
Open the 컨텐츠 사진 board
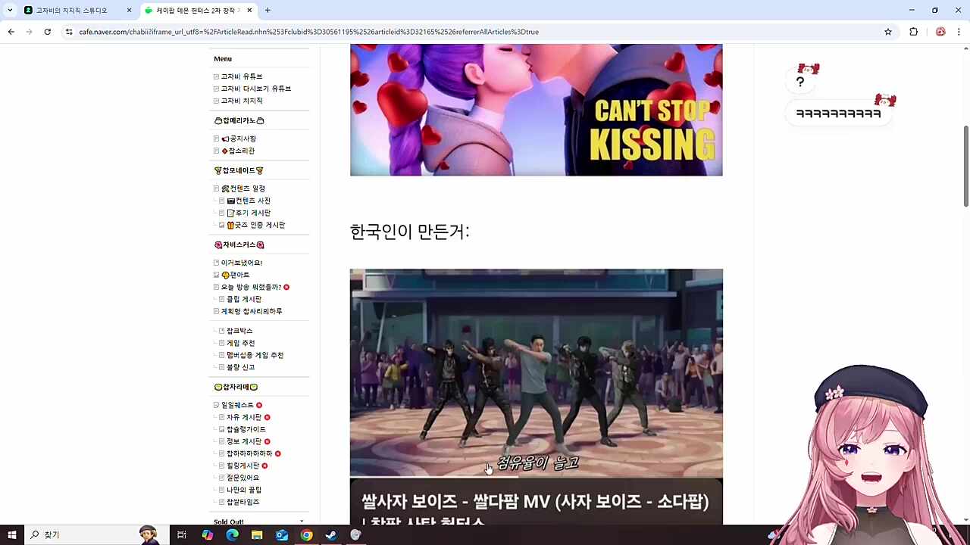[249, 201]
